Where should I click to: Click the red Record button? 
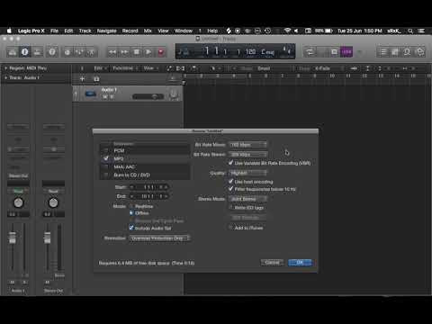161,52
